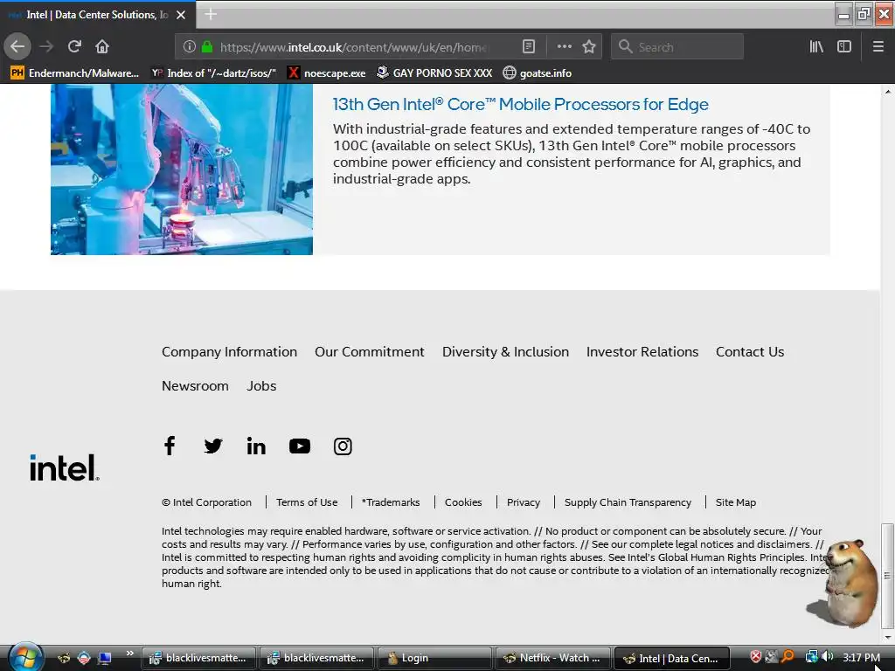Open the Supply Chain Transparency link
The width and height of the screenshot is (895, 671).
coord(628,502)
